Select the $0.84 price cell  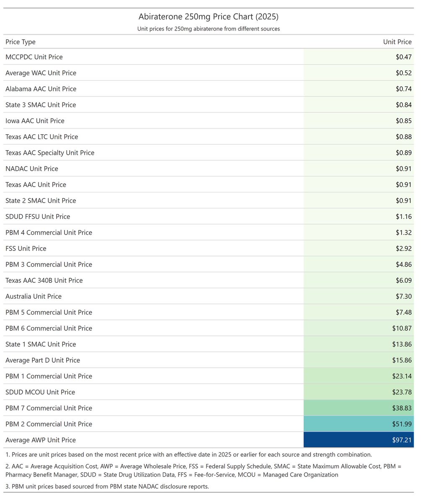(x=359, y=105)
